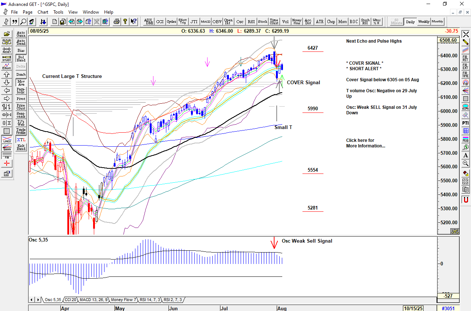Select the Money Flow 7 tab
Image resolution: width=471 pixels, height=311 pixels.
124,300
